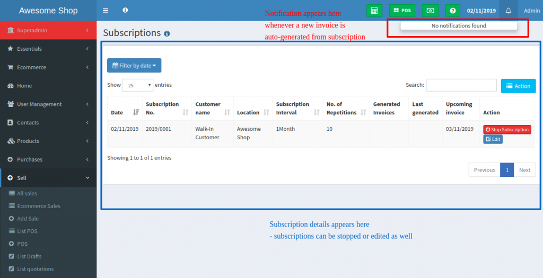Click the hamburger menu toggle icon
This screenshot has width=543, height=278.
pos(106,10)
